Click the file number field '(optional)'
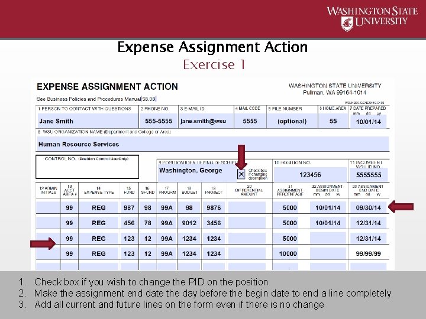The width and height of the screenshot is (426, 319). 292,121
